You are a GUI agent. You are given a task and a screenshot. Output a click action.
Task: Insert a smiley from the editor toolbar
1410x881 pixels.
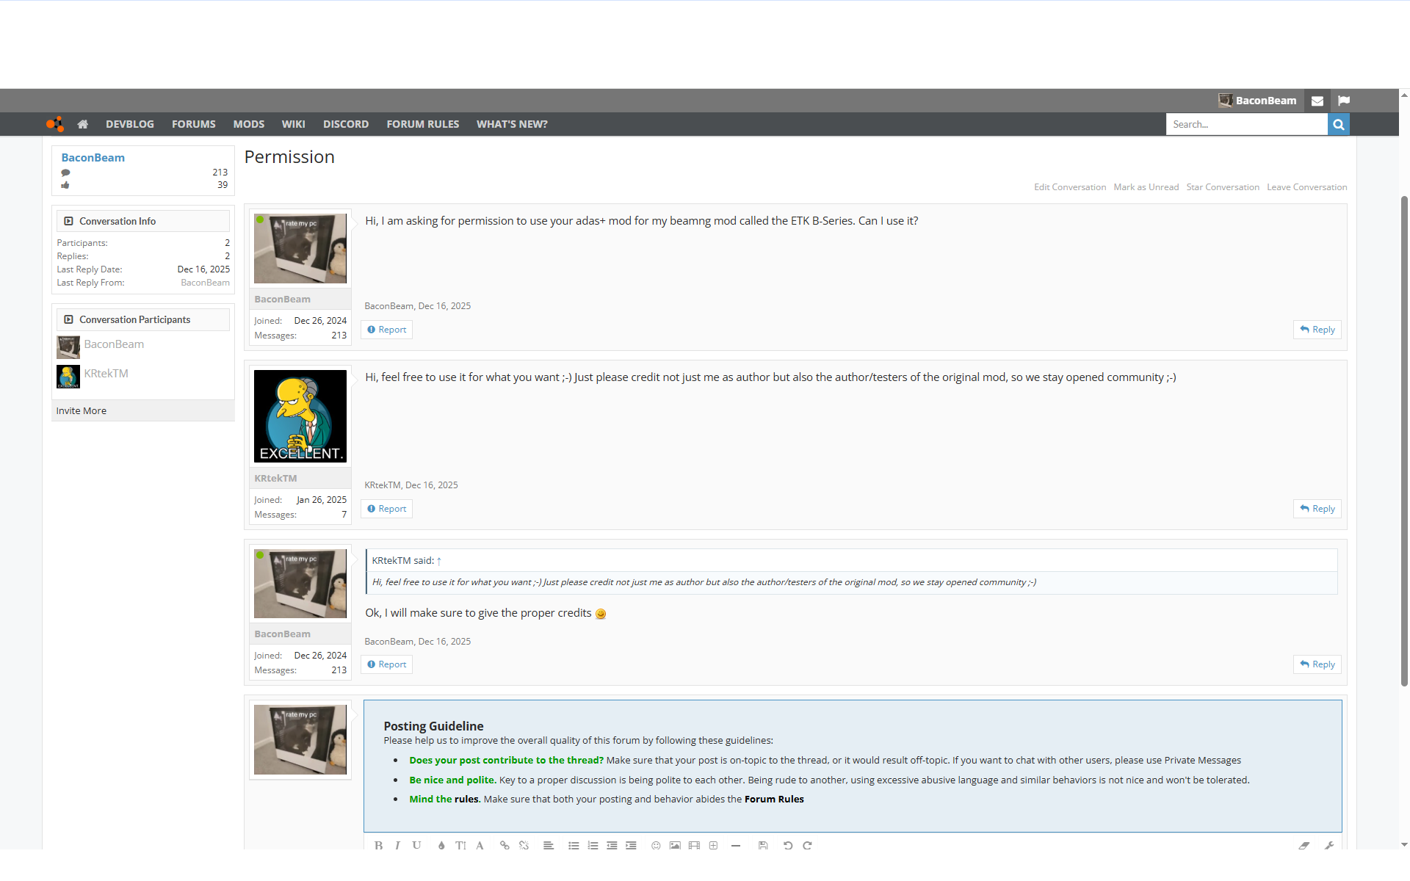pyautogui.click(x=656, y=845)
